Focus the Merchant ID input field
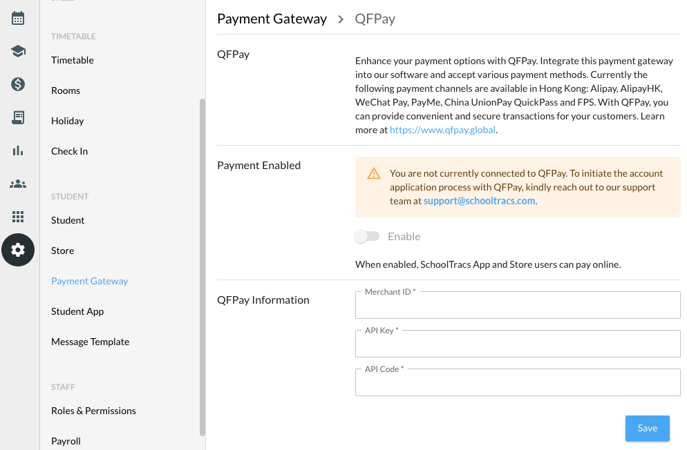Viewport: 687px width, 450px height. coord(518,305)
